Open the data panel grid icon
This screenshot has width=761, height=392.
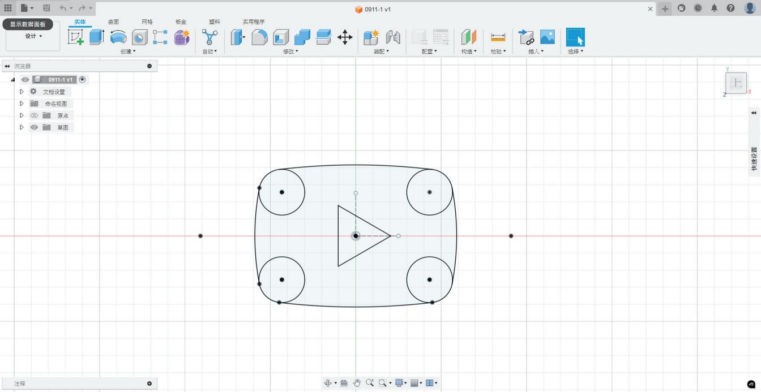[8, 8]
